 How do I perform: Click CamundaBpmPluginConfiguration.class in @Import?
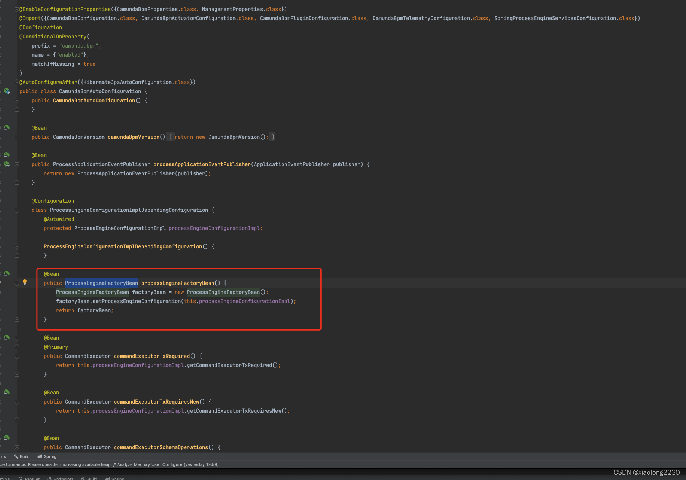point(313,18)
